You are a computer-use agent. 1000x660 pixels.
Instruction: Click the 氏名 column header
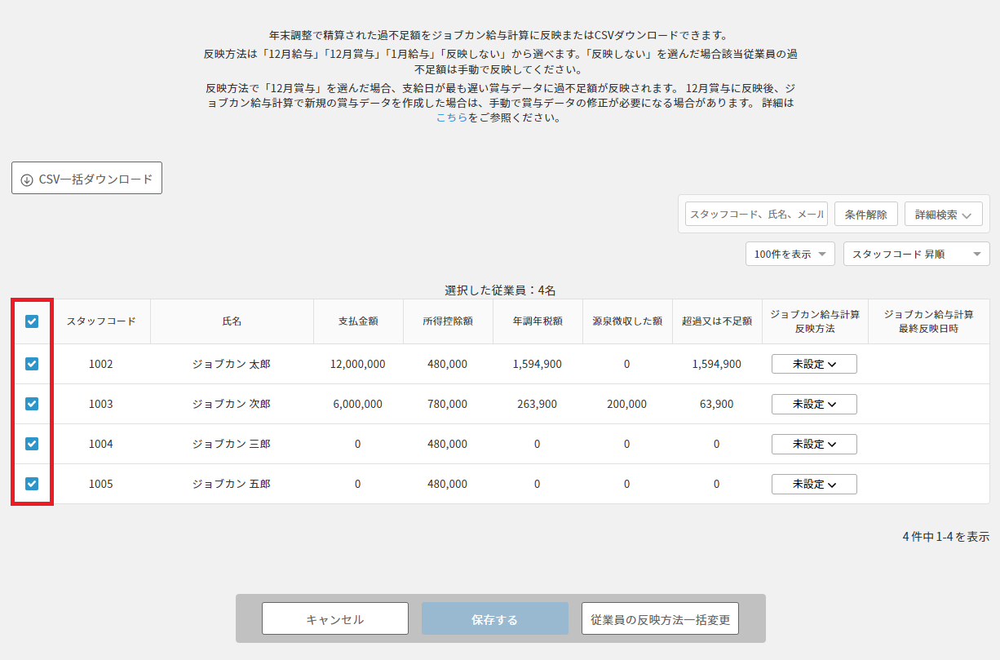coord(232,321)
